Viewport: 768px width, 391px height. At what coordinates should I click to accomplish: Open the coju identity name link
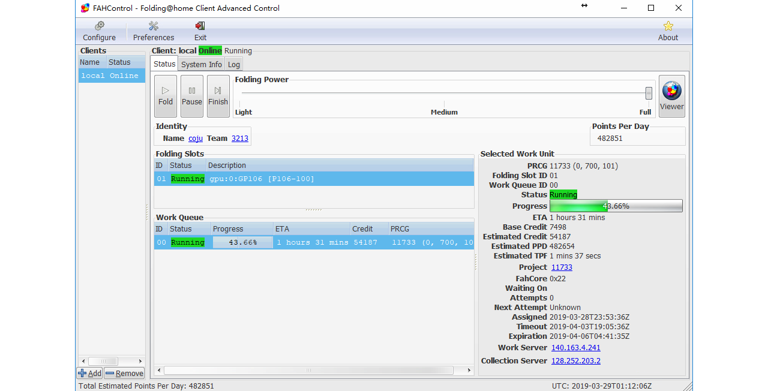click(196, 139)
